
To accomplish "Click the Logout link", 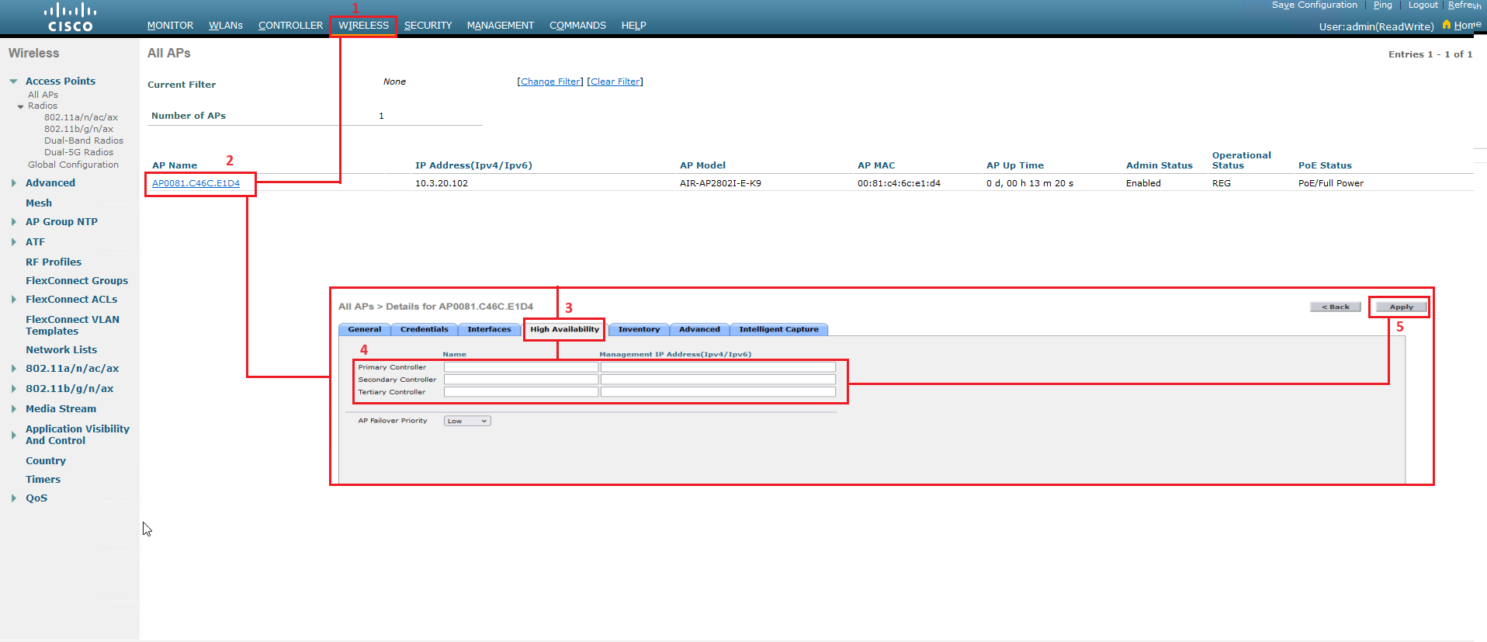I will click(1423, 5).
